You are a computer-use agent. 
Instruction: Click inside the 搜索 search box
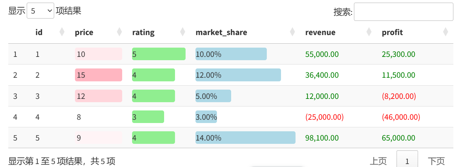click(403, 12)
